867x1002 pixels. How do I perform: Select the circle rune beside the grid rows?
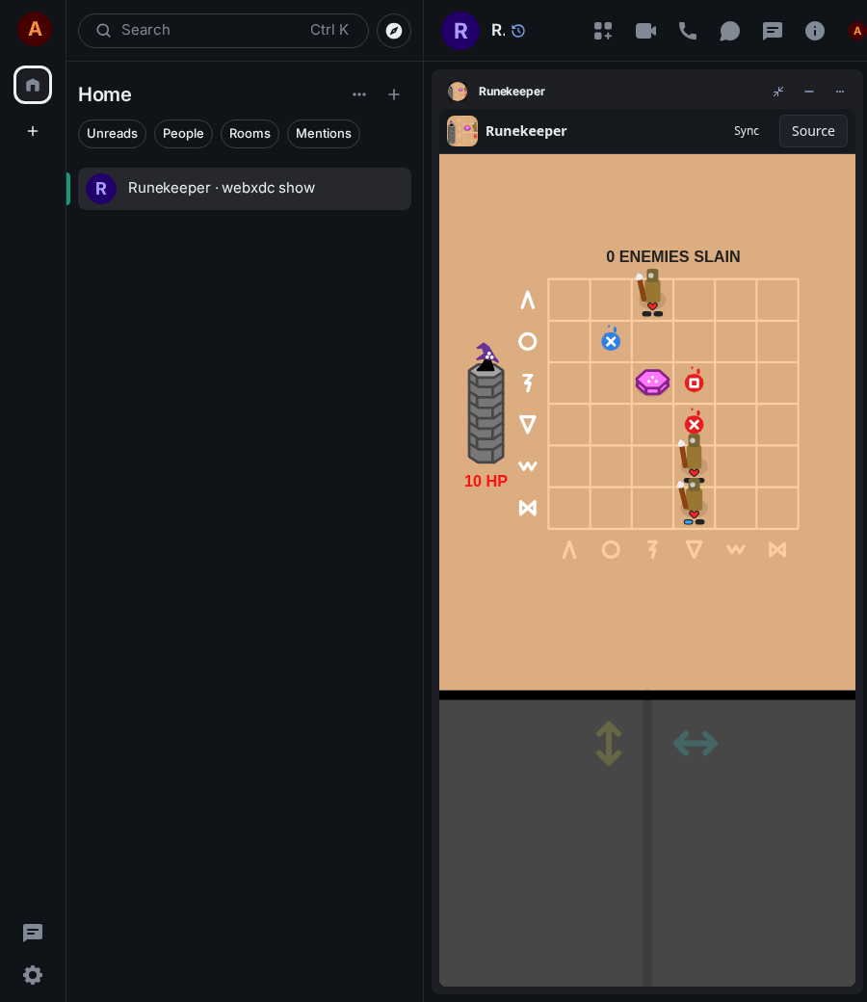click(527, 341)
